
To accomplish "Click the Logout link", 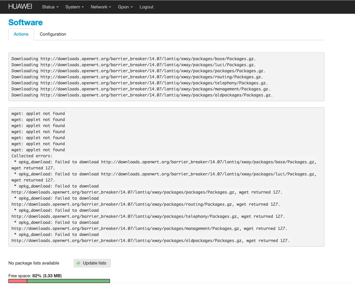I will tap(146, 7).
